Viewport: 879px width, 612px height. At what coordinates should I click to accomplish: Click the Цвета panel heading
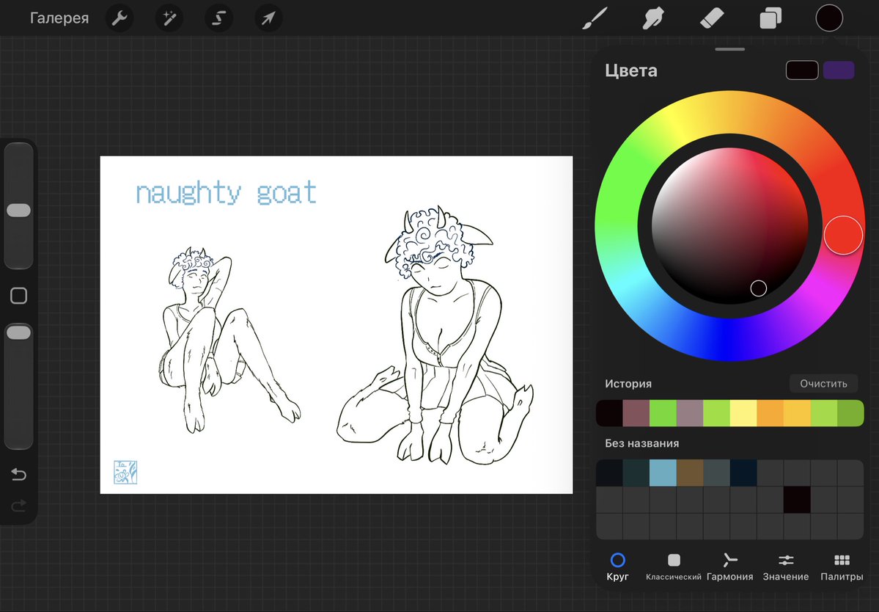tap(630, 70)
